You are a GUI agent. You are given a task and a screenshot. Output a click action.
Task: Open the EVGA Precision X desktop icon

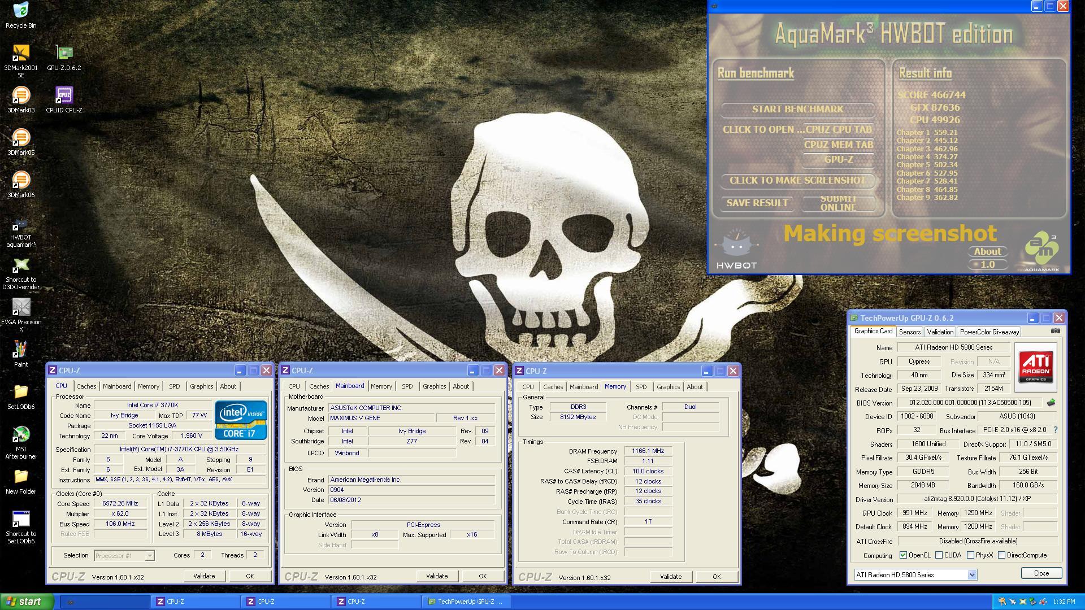pyautogui.click(x=21, y=316)
